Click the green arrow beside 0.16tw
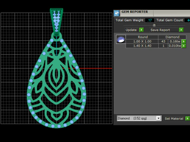Screen dimensions: 190x142 click(x=184, y=41)
